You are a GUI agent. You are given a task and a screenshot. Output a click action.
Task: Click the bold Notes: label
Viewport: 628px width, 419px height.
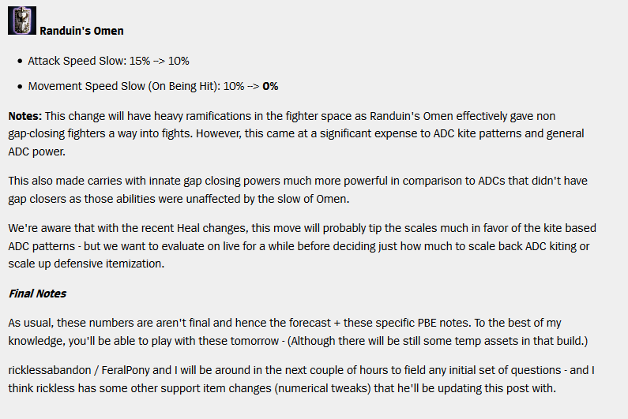(x=24, y=116)
